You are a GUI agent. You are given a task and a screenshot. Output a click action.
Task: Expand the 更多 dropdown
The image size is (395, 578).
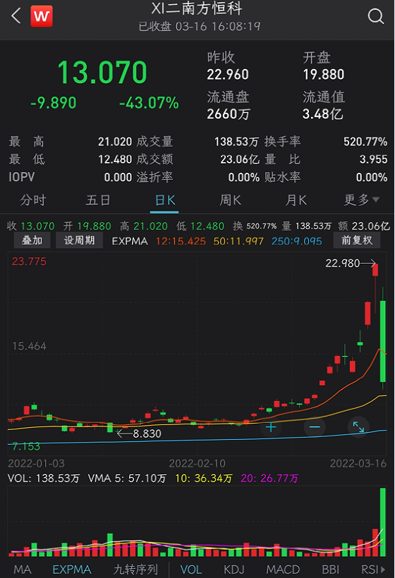pyautogui.click(x=361, y=200)
